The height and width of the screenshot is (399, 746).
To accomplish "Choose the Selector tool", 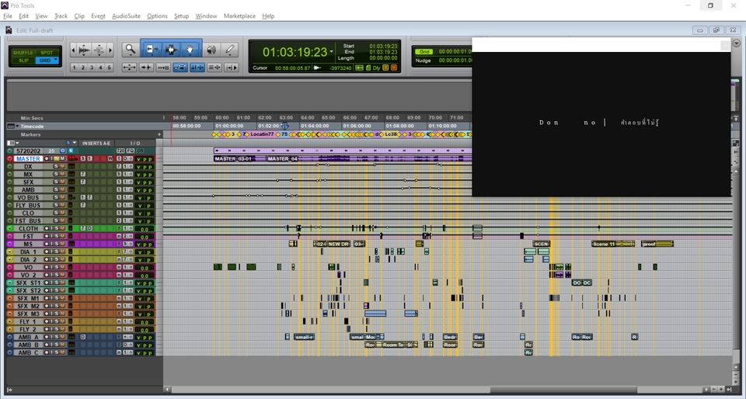I will click(x=171, y=50).
